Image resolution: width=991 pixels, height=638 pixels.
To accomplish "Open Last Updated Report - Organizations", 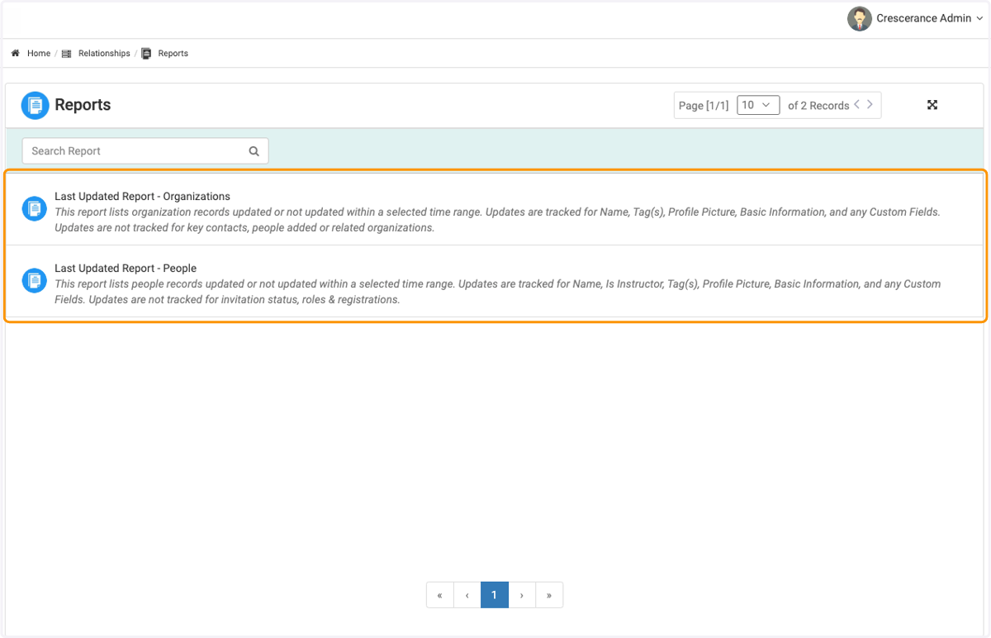I will click(142, 197).
